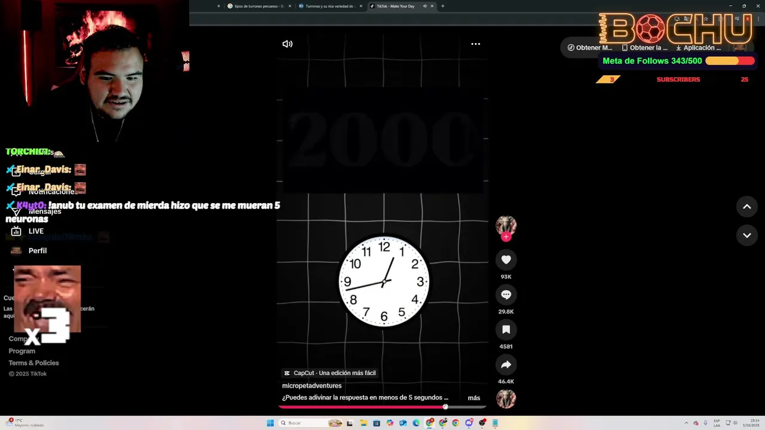
Task: Click the 'Obtener la ...' button
Action: point(644,48)
